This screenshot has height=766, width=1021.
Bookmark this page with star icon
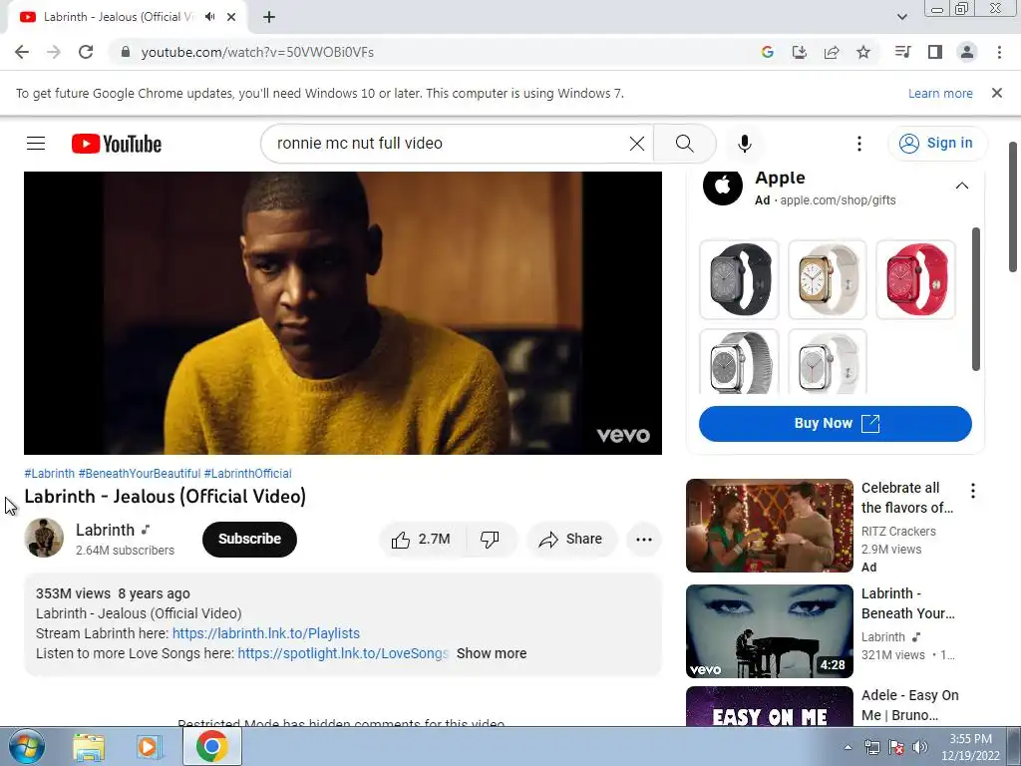(x=863, y=52)
